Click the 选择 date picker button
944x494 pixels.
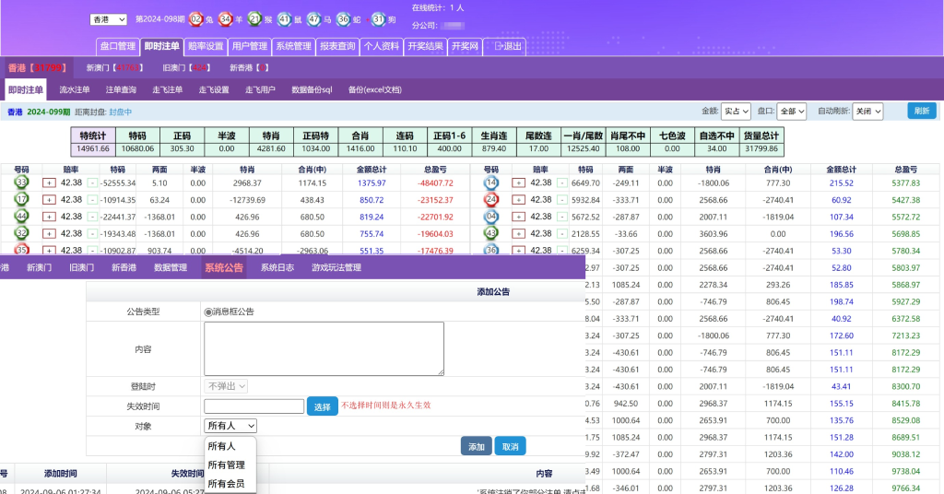[322, 406]
